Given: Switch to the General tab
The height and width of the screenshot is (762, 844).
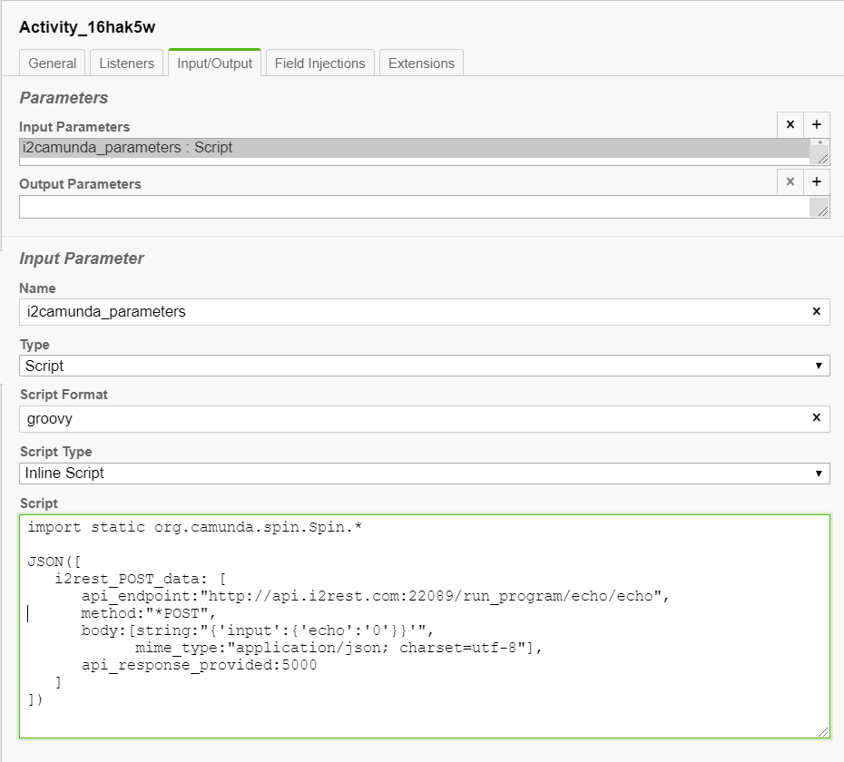Looking at the screenshot, I should point(53,63).
